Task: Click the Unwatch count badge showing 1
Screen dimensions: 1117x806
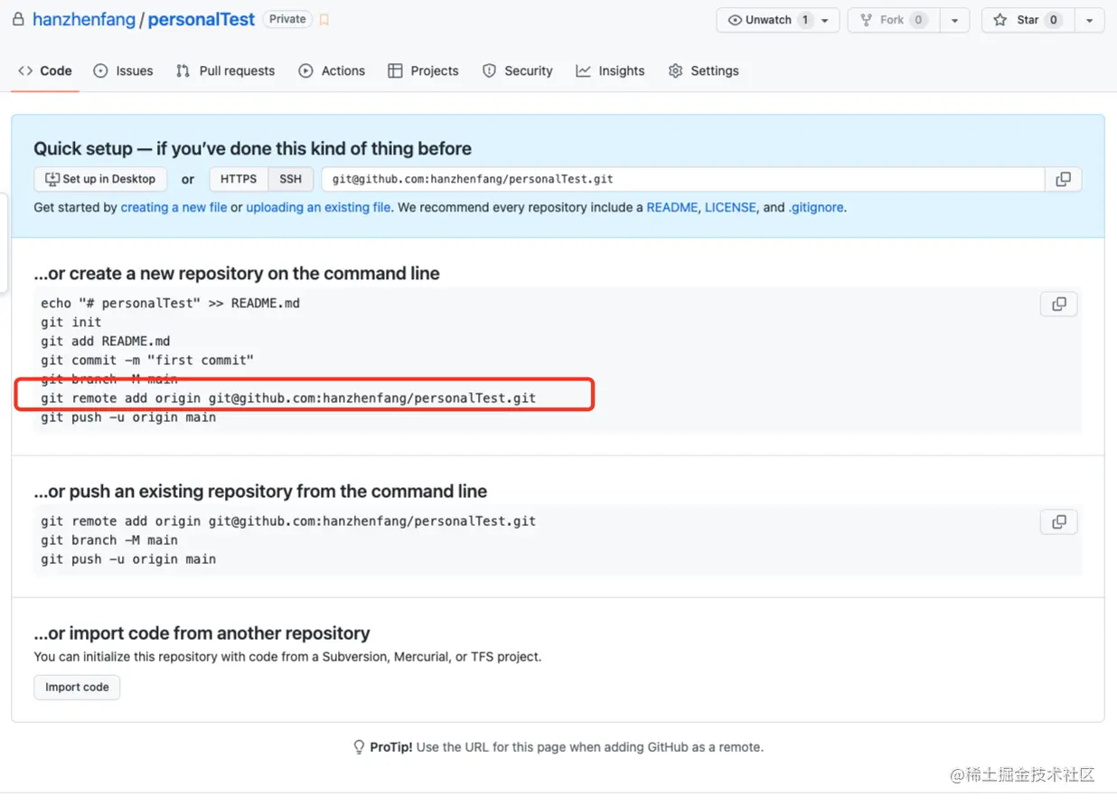Action: coord(805,20)
